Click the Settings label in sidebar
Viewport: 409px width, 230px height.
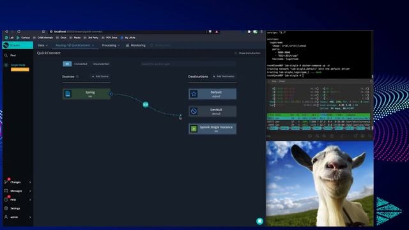click(x=15, y=208)
